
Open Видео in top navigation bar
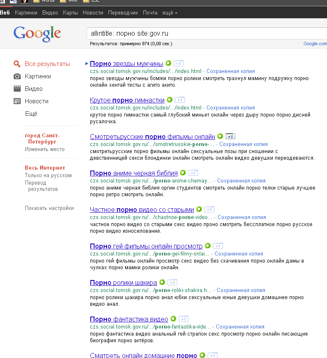coord(50,13)
